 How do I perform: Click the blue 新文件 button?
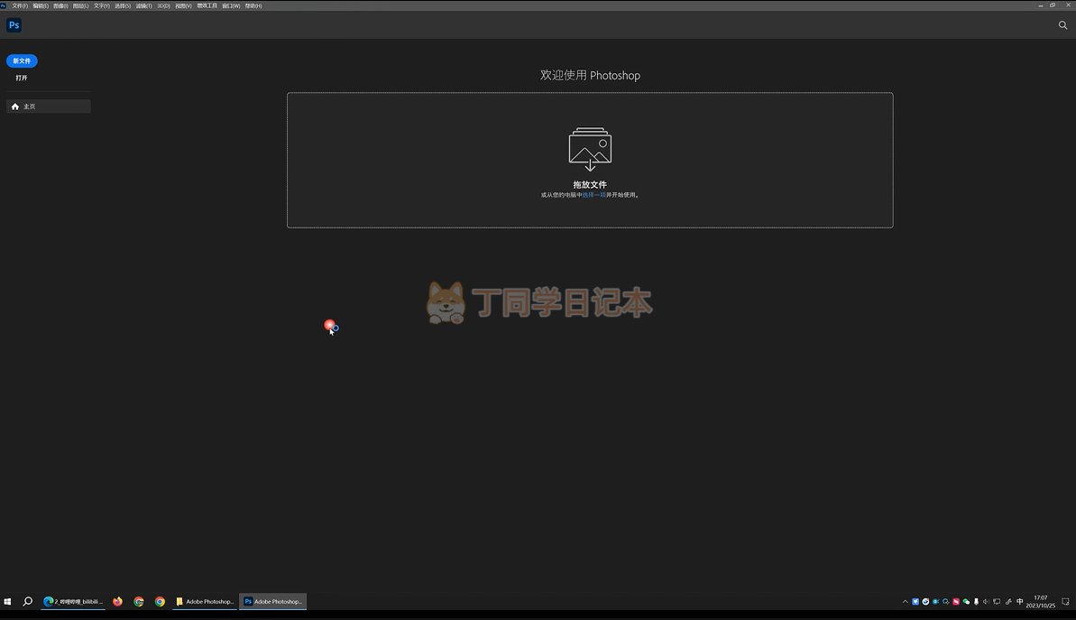pyautogui.click(x=22, y=60)
